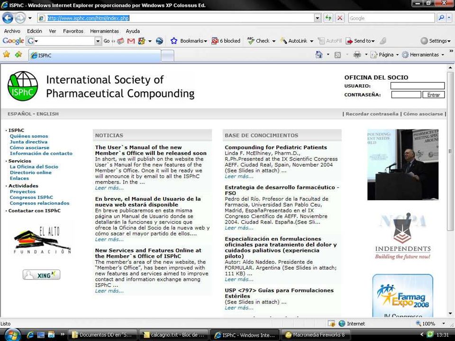Viewport: 455px width, 341px height.
Task: Open the Página dropdown menu
Action: click(385, 54)
